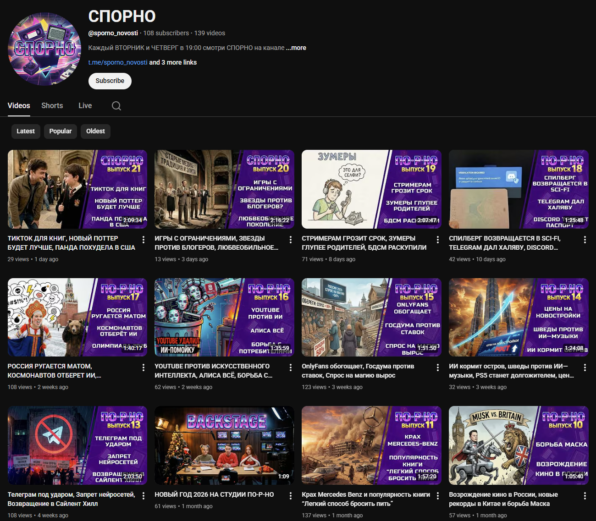Screen dimensions: 596x521
Task: Open options menu for СТРИМЕРАМ ГРОЗИТ СРОК video
Action: pyautogui.click(x=438, y=240)
